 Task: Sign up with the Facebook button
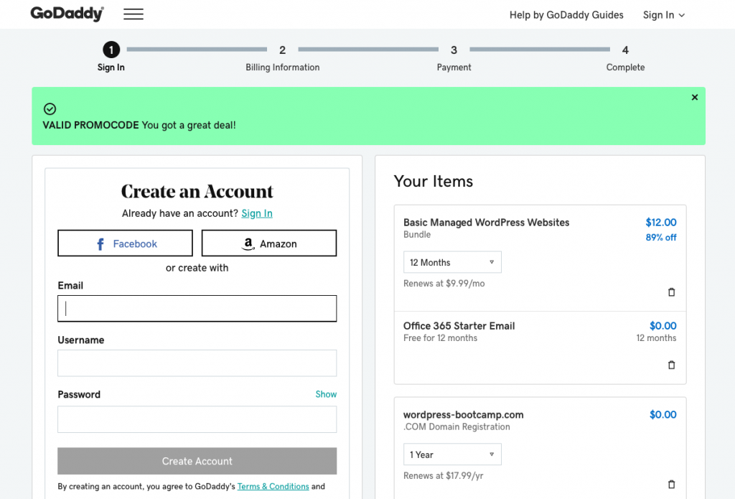125,243
